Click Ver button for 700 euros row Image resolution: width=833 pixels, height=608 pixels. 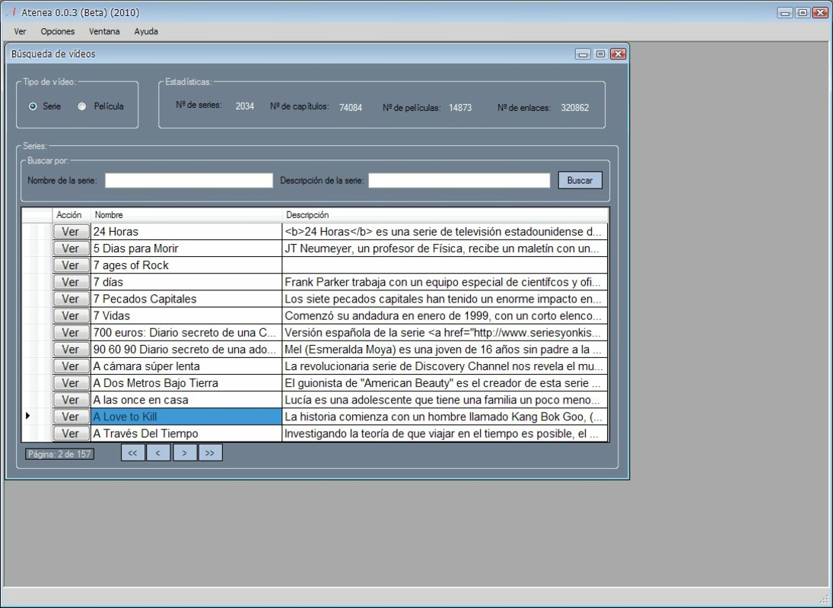coord(72,333)
